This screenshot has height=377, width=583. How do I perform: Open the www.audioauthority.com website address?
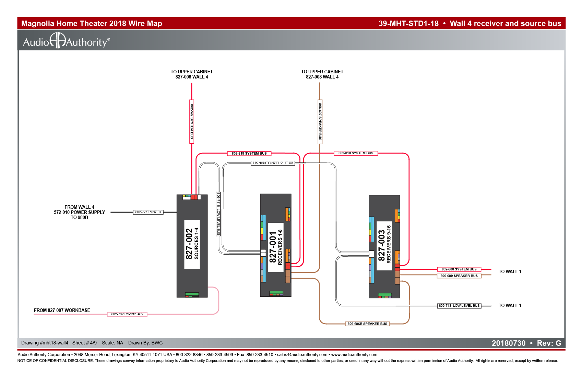(354, 355)
